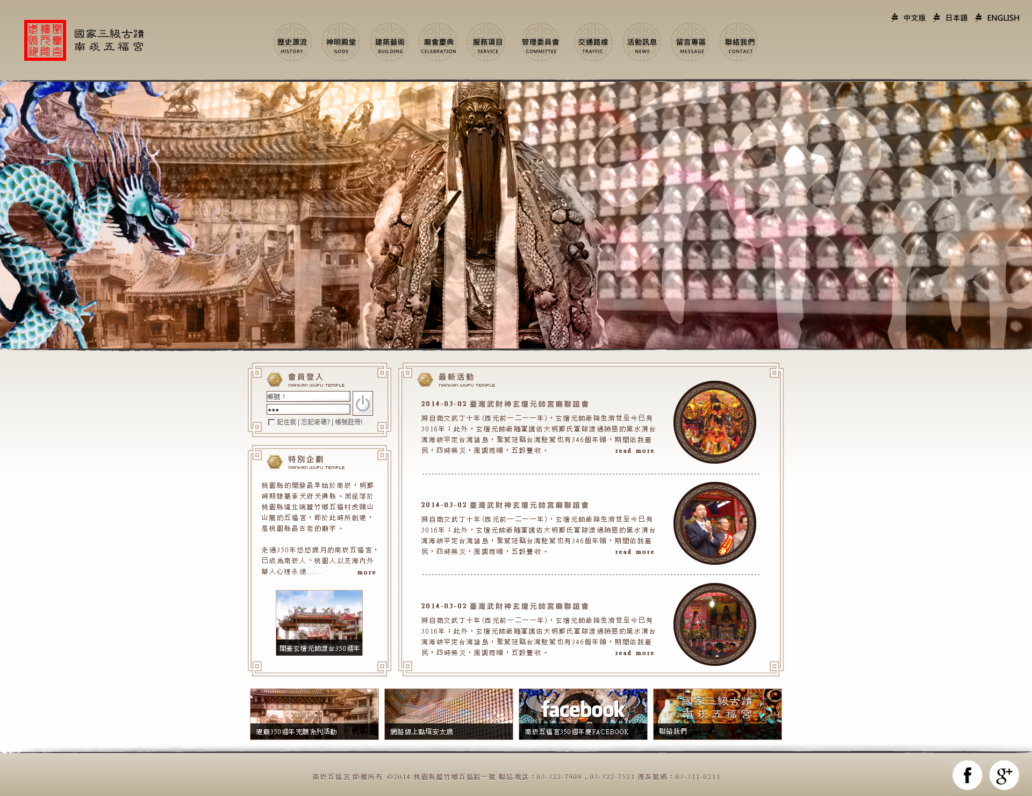Click the first news circular deity image
This screenshot has height=796, width=1032.
point(714,422)
